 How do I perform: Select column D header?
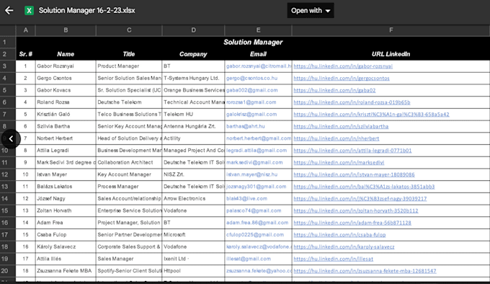click(193, 30)
